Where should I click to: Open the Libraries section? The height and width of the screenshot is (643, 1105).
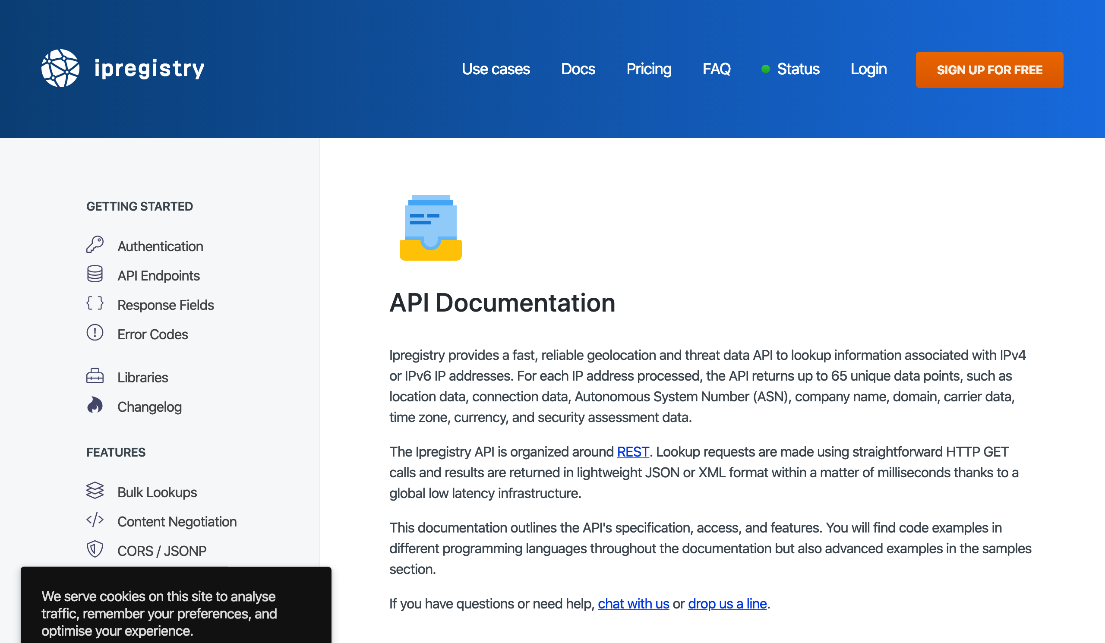[x=142, y=377]
